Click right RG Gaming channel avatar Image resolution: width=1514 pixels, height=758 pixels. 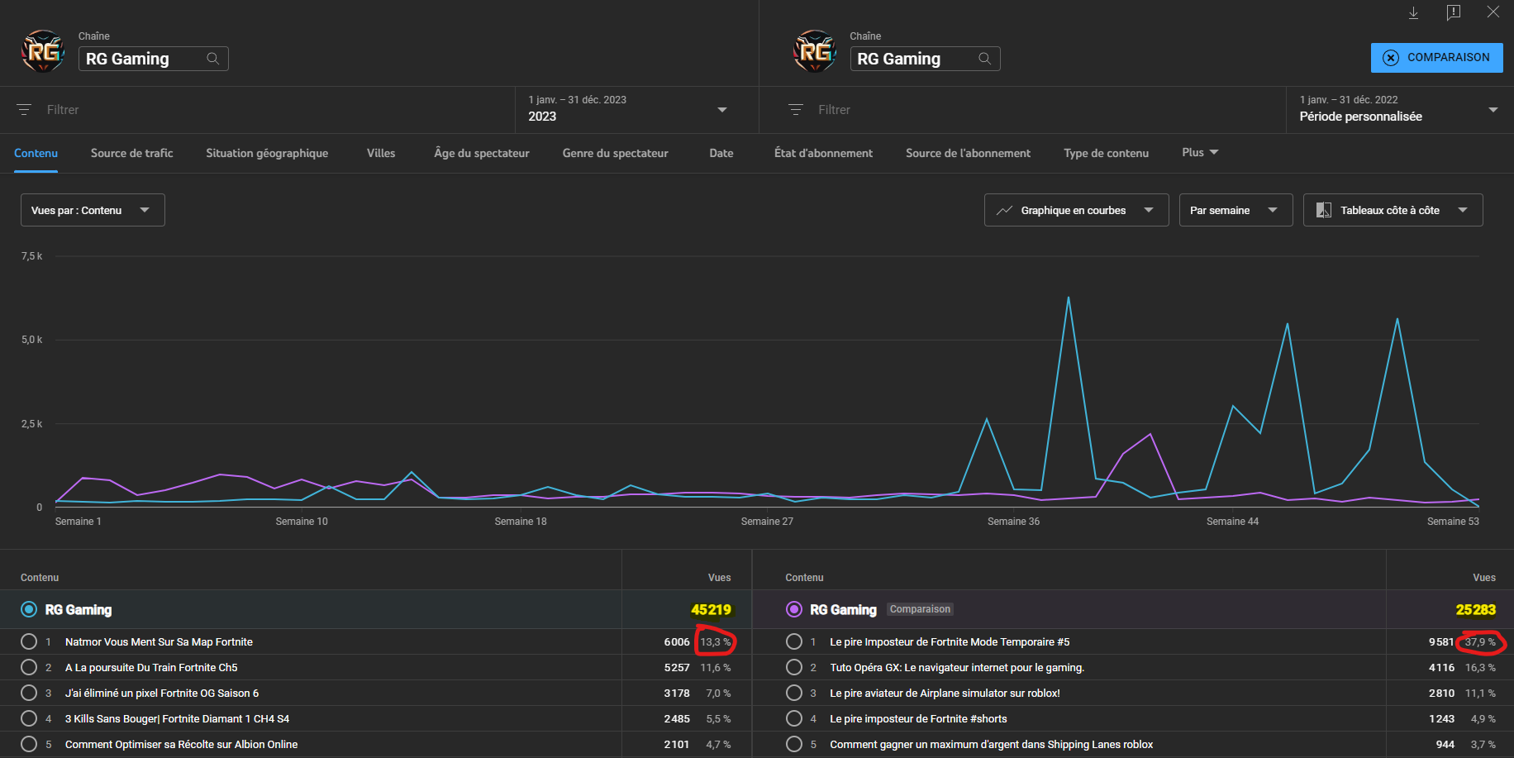click(x=815, y=51)
